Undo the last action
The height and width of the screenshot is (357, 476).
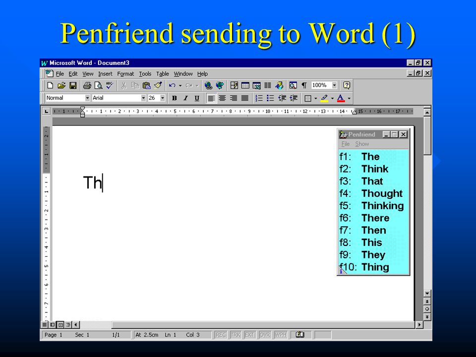click(x=173, y=86)
